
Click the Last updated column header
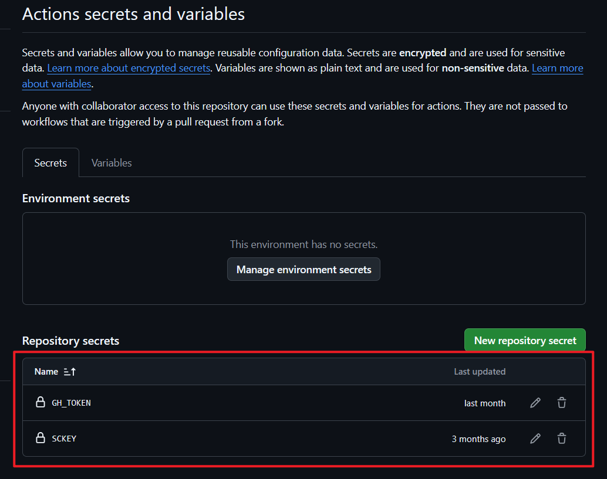[x=480, y=372]
